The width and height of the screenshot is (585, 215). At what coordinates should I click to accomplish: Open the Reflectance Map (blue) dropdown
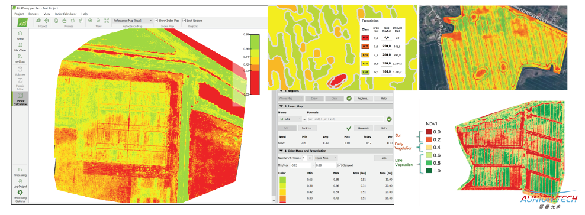point(132,21)
